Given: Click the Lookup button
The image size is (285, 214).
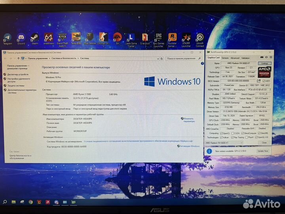Looking at the screenshot, I should [x=265, y=63].
